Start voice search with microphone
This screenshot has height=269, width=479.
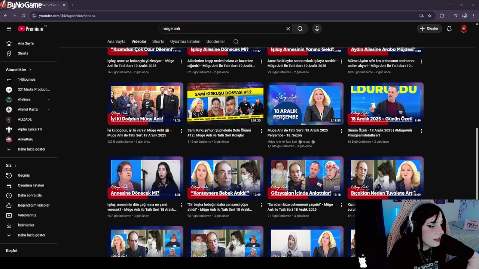click(x=317, y=28)
